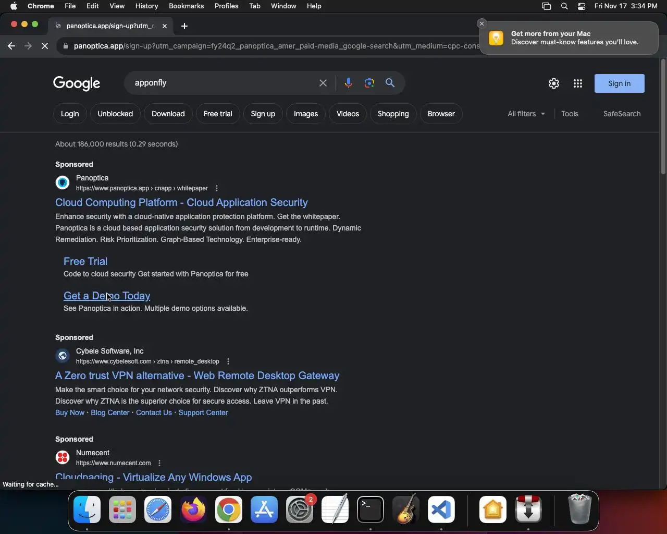Open Cloudpaging Virtualize Any Windows App link
The image size is (667, 534).
coord(153,477)
